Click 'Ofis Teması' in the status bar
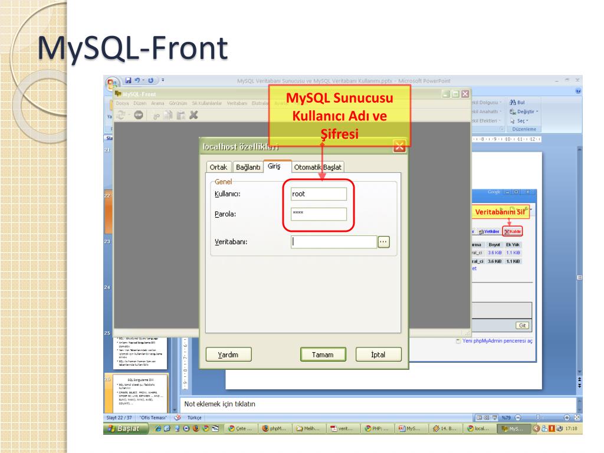This screenshot has height=453, width=604. click(153, 418)
